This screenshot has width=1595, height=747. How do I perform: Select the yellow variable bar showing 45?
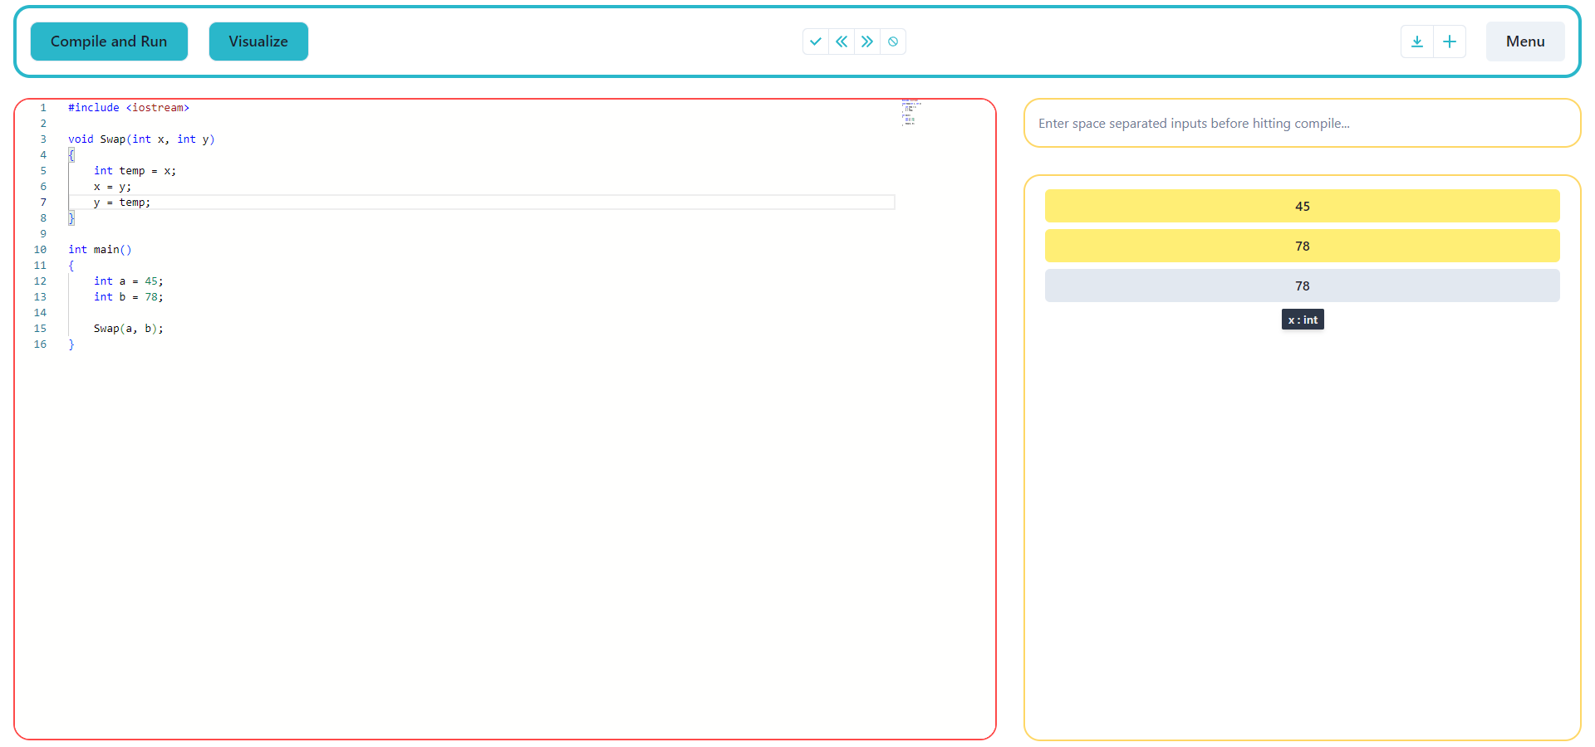[1302, 206]
